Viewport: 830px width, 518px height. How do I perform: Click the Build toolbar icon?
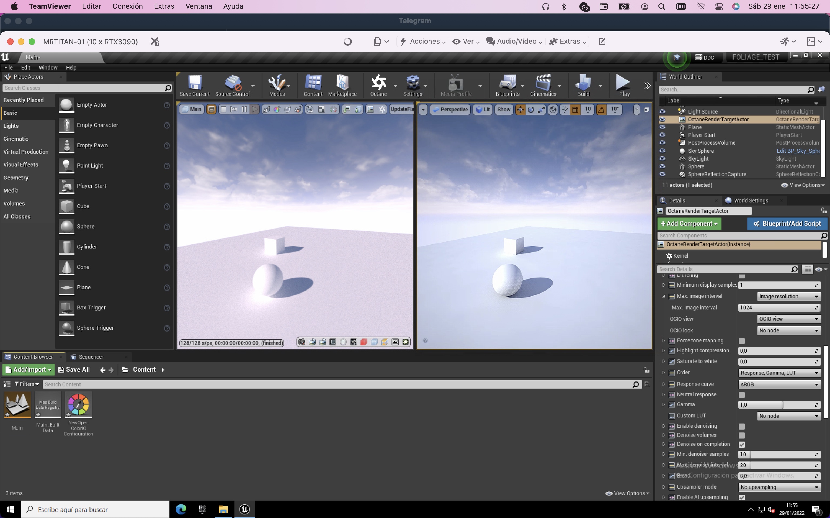point(583,85)
